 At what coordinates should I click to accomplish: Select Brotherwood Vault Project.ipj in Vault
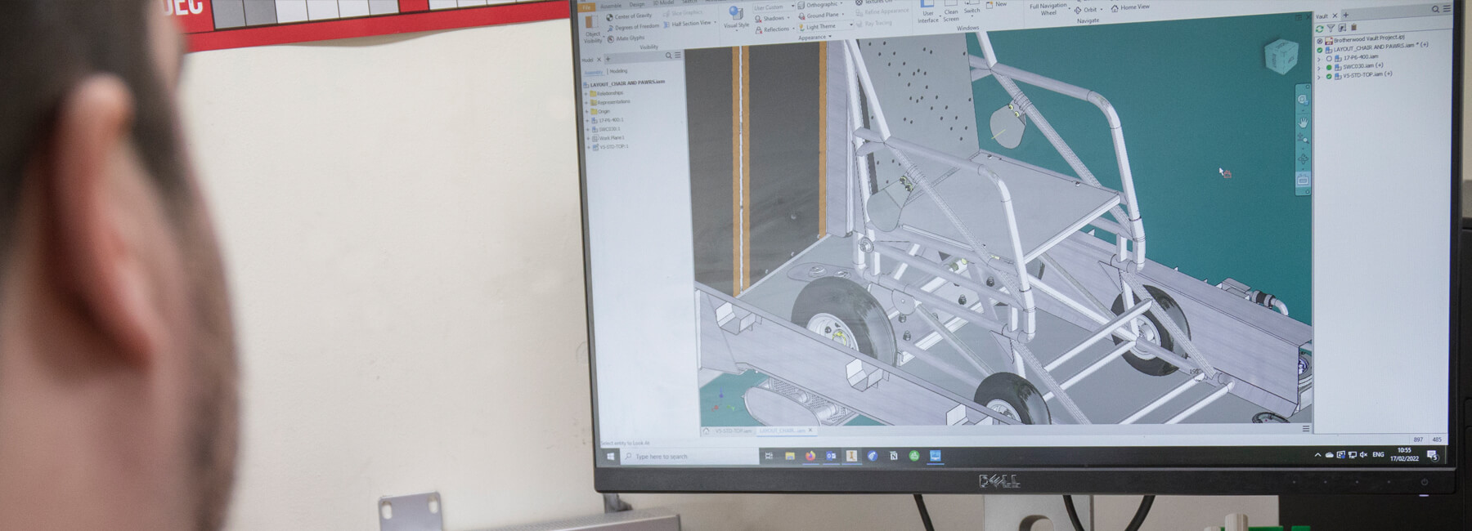coord(1366,39)
